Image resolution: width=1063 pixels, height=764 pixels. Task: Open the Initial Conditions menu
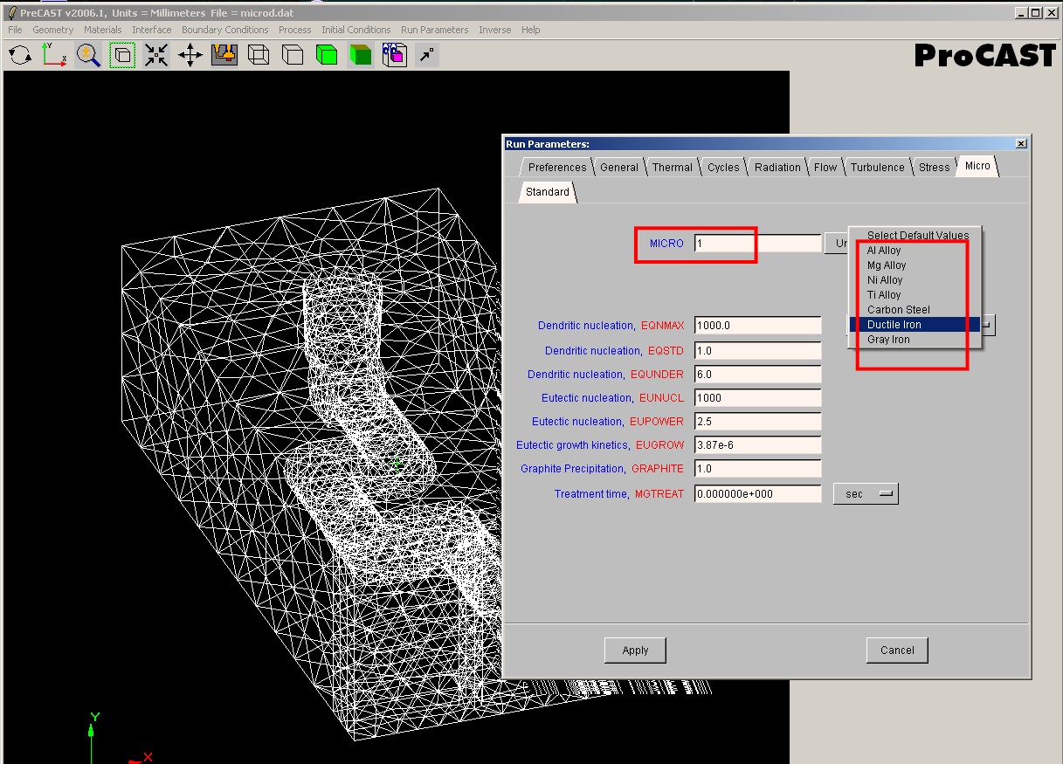tap(356, 30)
